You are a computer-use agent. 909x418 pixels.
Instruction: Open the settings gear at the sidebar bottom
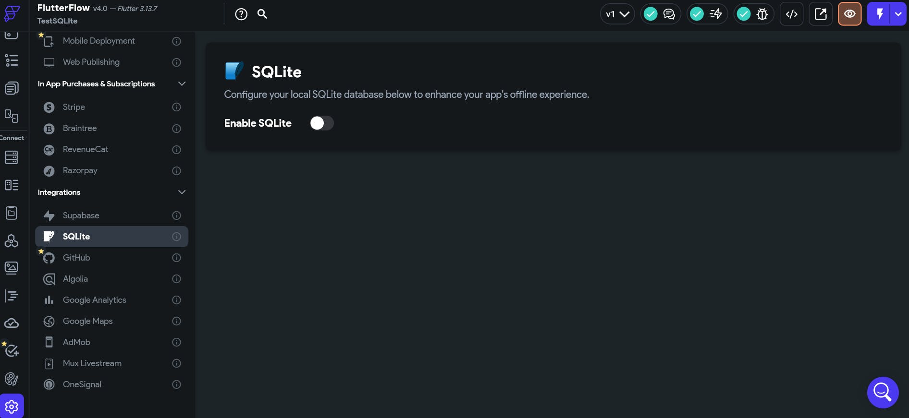pyautogui.click(x=11, y=406)
